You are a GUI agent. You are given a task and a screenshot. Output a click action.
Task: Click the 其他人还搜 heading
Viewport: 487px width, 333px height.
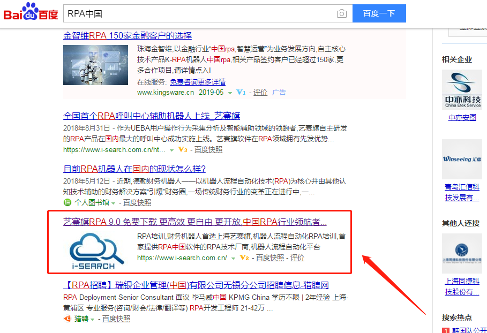coord(461,223)
